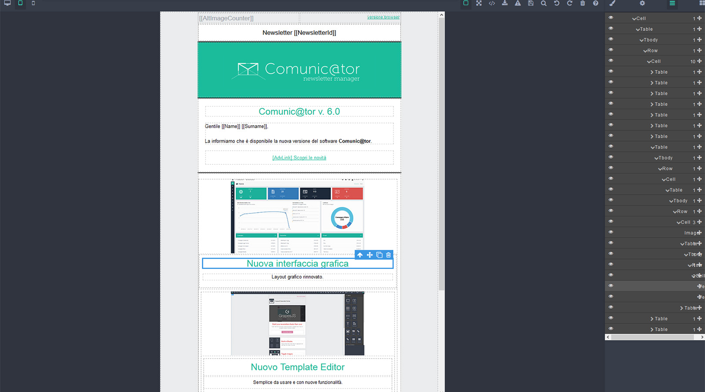Click canvas scrollbar up arrow
Image resolution: width=705 pixels, height=392 pixels.
click(441, 15)
